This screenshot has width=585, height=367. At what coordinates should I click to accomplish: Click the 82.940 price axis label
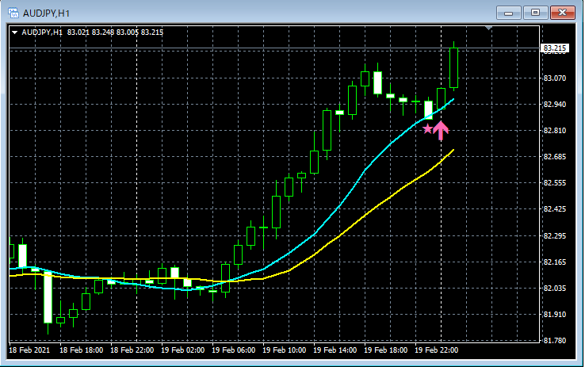click(x=554, y=104)
